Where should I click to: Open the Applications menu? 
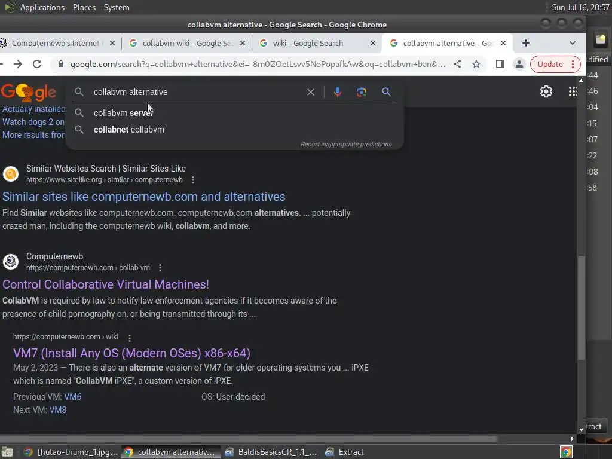[x=42, y=7]
